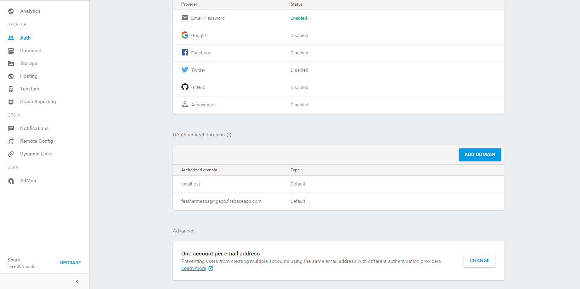
Task: Click the Analytics icon in sidebar
Action: point(11,11)
